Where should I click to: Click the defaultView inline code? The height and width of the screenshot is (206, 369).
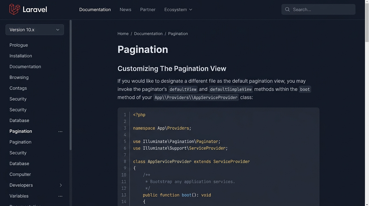[x=183, y=89]
